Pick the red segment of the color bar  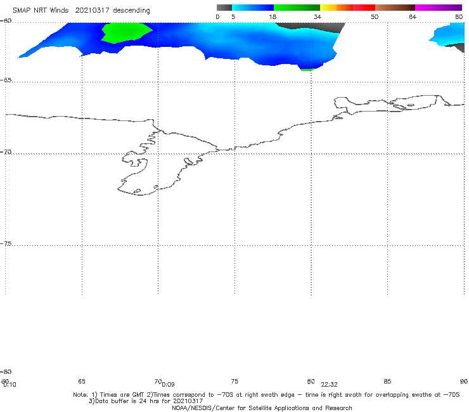point(364,8)
